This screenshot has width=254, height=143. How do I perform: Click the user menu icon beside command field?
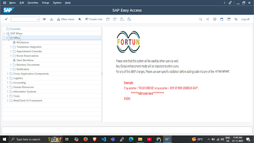(x=44, y=19)
